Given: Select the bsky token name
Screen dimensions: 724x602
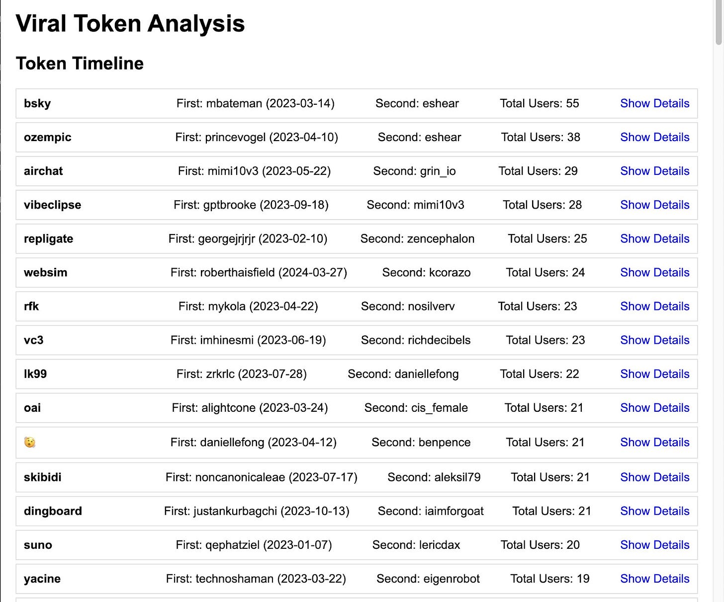Looking at the screenshot, I should [x=37, y=103].
